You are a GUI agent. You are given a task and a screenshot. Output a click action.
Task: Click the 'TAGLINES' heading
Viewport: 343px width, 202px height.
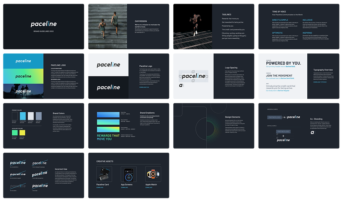tap(227, 15)
